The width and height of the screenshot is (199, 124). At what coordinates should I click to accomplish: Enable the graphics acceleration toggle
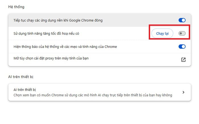182,33
